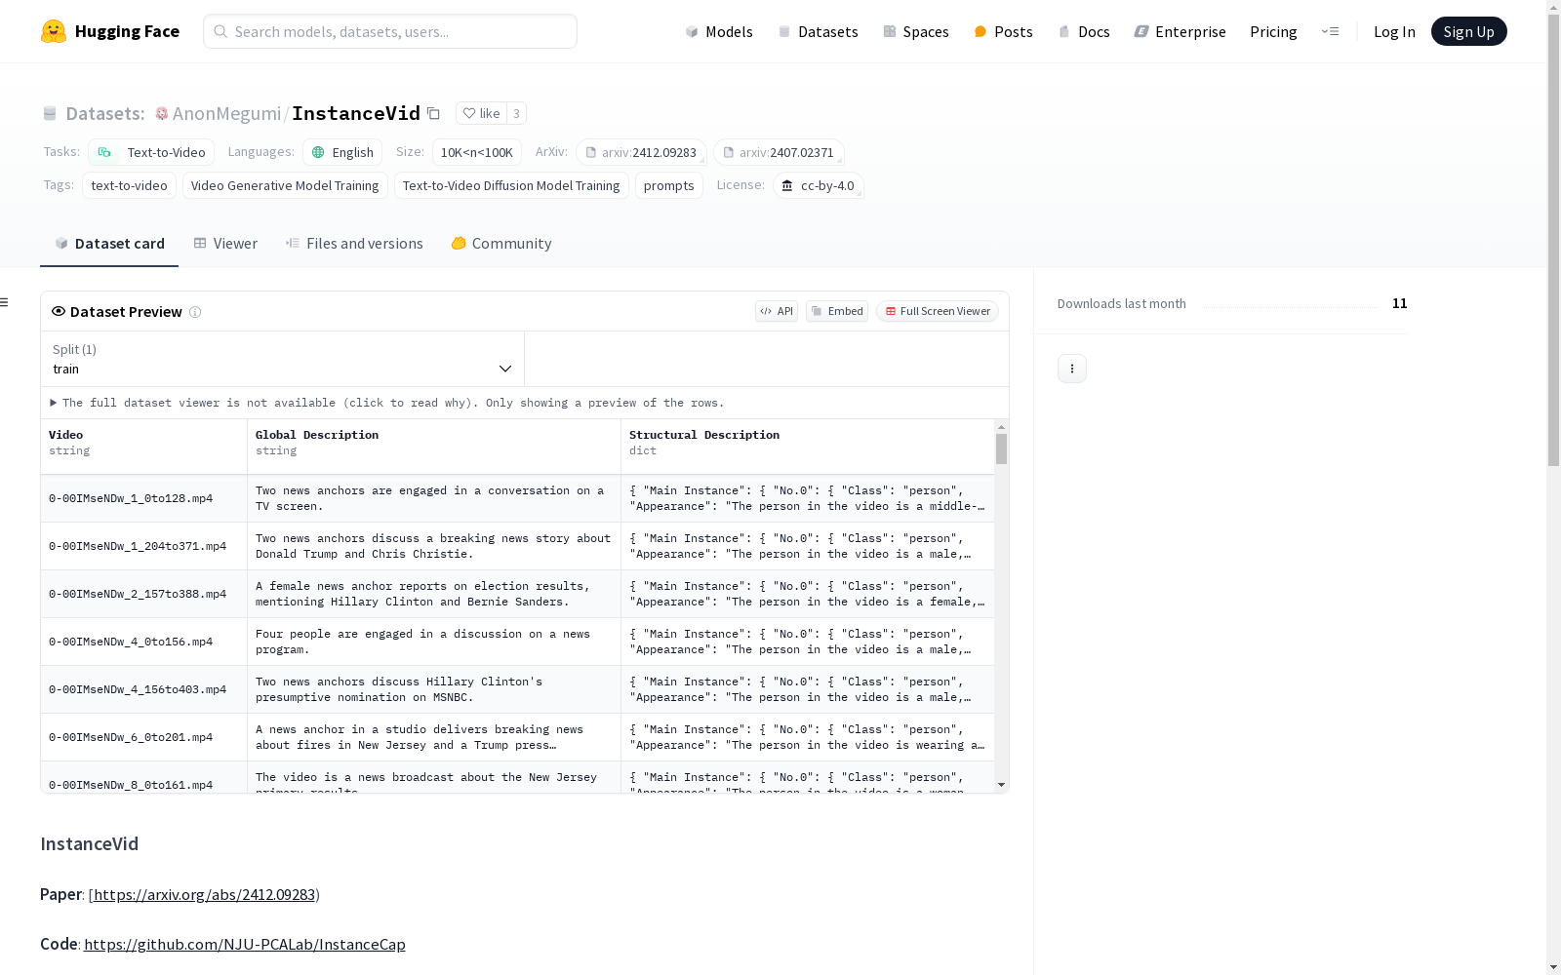
Task: Click cell 0-00IMseNDw_4_156to403.mp4
Action: (x=143, y=689)
